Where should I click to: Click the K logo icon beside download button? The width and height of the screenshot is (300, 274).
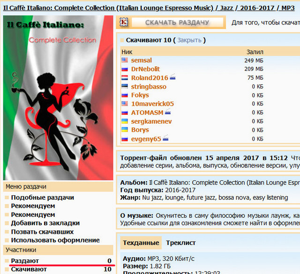pos(124,22)
